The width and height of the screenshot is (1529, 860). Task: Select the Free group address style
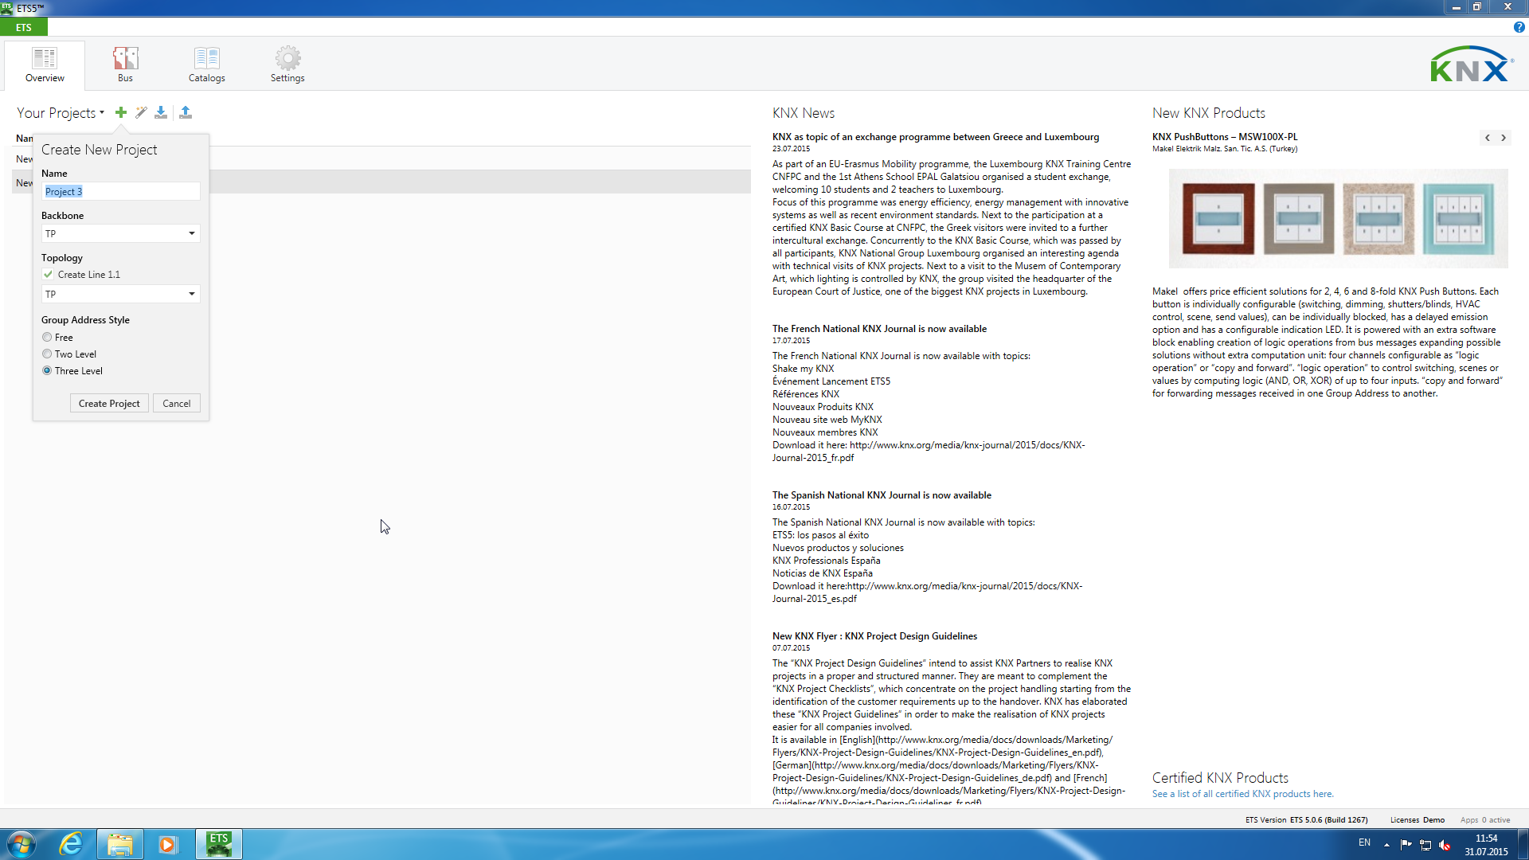47,337
